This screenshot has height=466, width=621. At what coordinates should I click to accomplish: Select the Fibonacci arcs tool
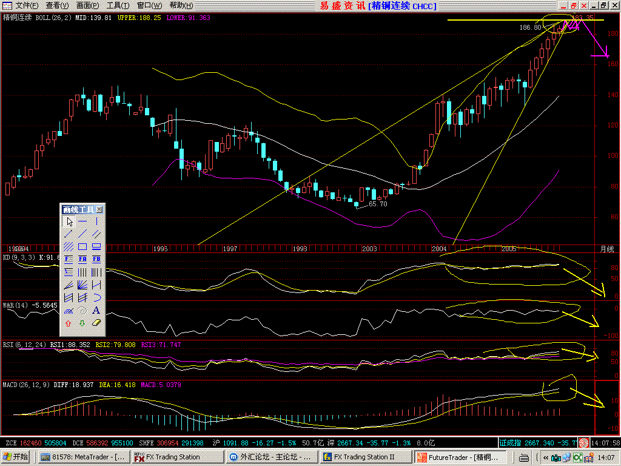pos(69,310)
